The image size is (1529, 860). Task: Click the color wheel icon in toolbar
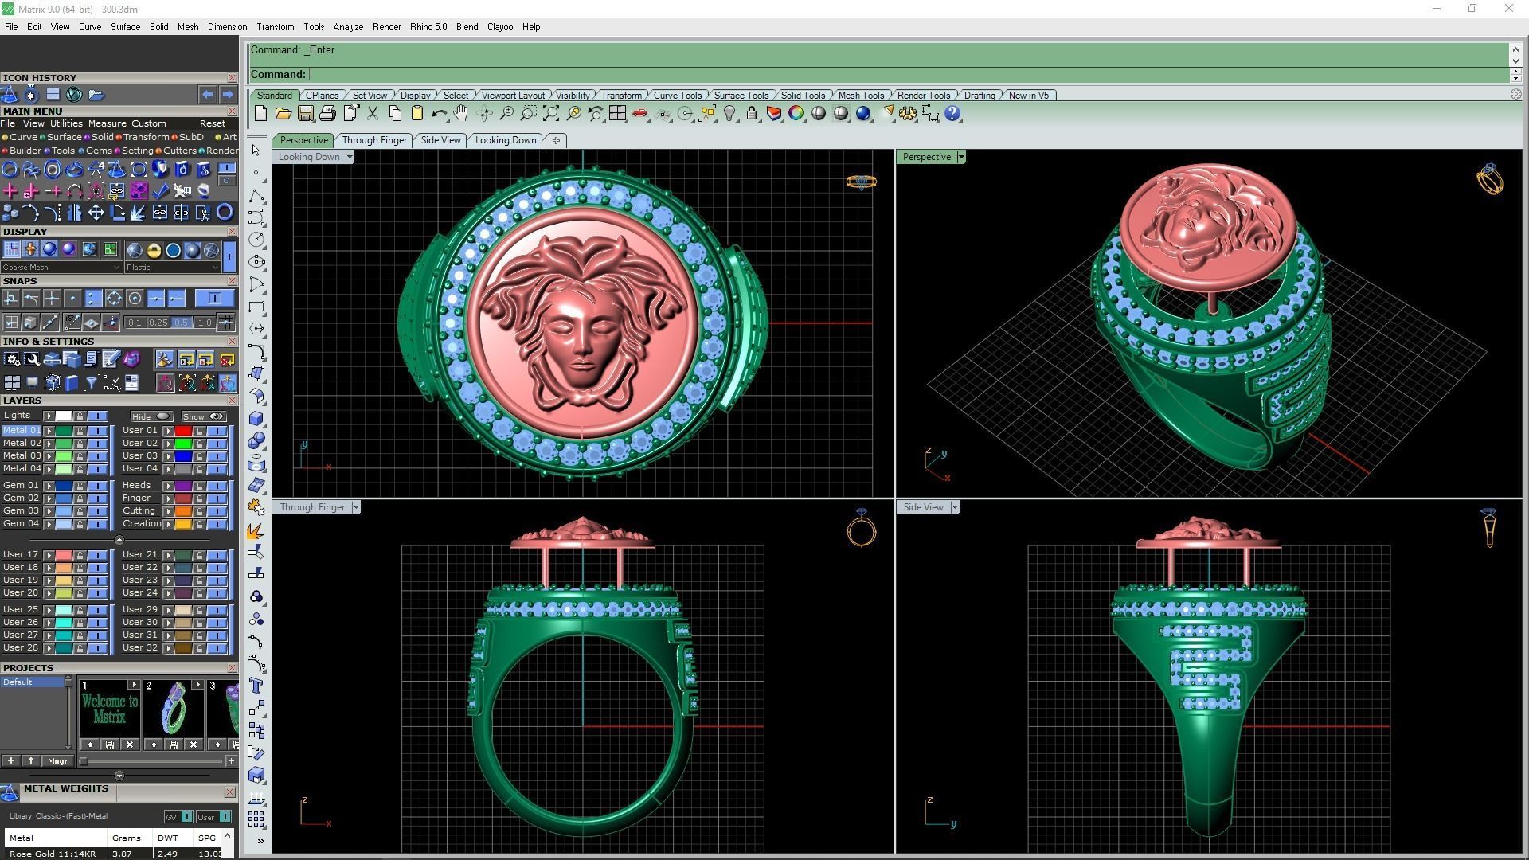pyautogui.click(x=796, y=114)
